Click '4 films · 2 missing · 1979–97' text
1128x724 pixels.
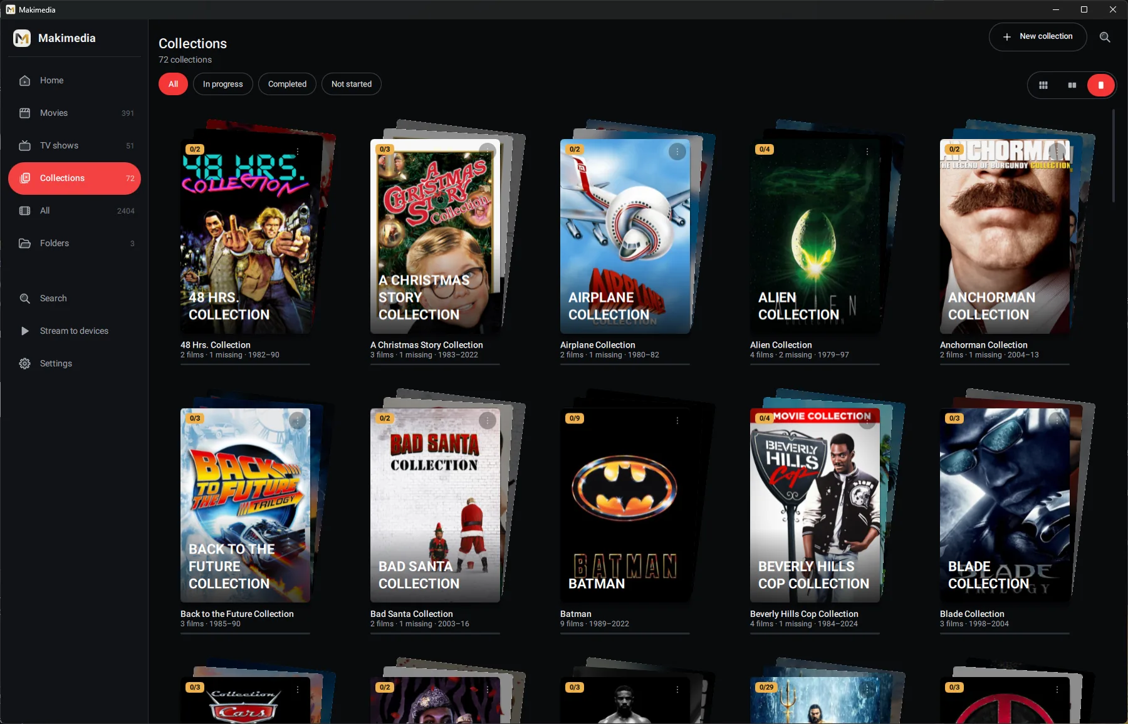(800, 355)
